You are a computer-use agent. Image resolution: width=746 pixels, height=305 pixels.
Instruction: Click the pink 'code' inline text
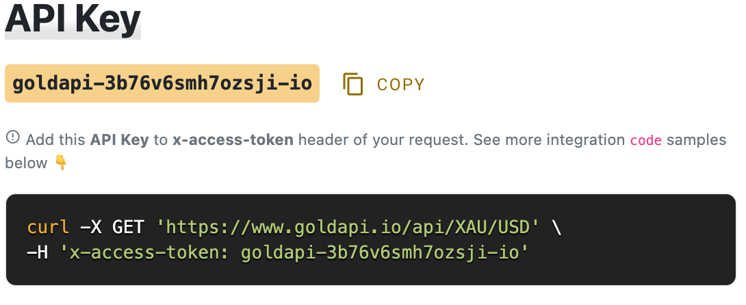645,140
